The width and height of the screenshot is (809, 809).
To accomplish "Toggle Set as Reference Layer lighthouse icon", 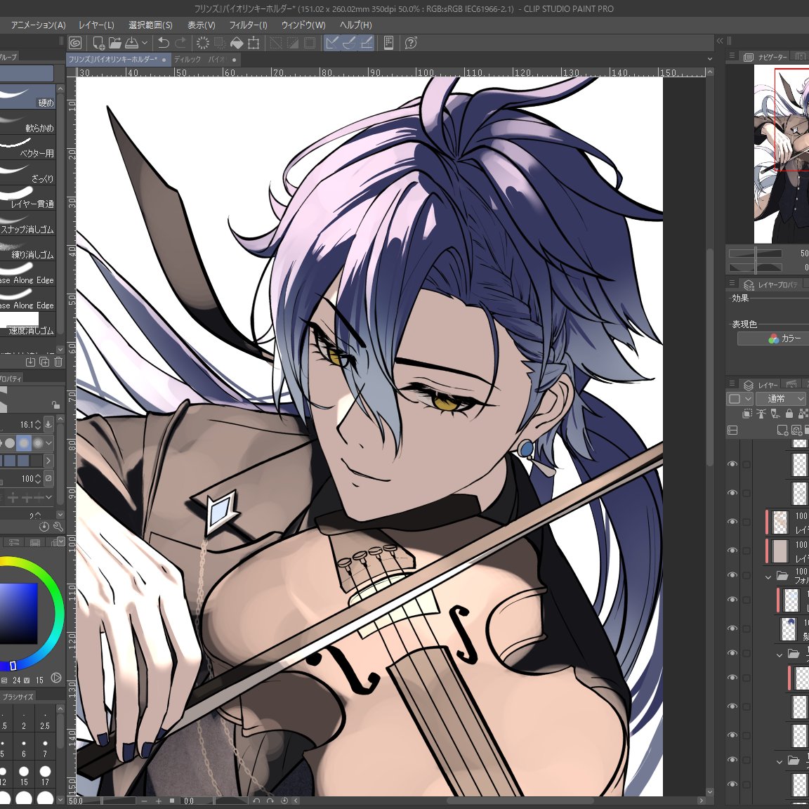I will tap(761, 414).
